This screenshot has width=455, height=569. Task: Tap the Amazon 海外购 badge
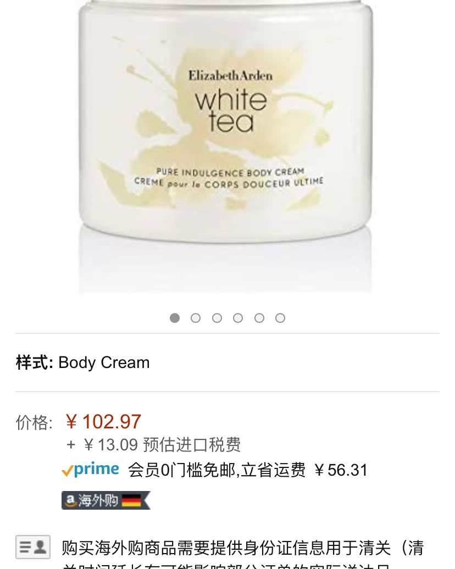coord(106,500)
